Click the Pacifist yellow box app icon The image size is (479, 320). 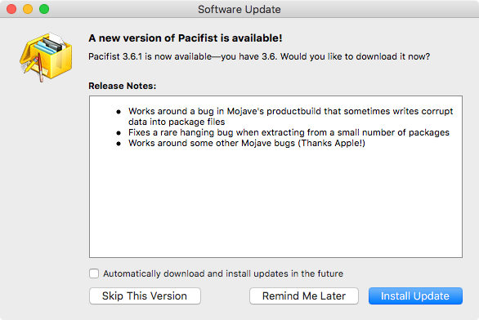pyautogui.click(x=46, y=57)
